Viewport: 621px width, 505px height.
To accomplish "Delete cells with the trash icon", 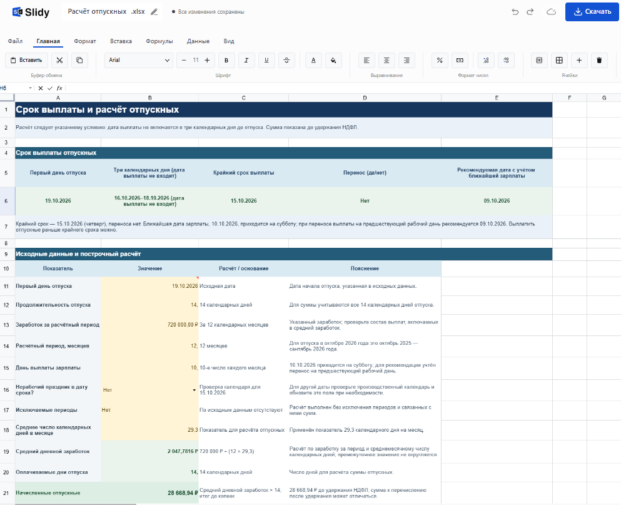I will coord(599,60).
